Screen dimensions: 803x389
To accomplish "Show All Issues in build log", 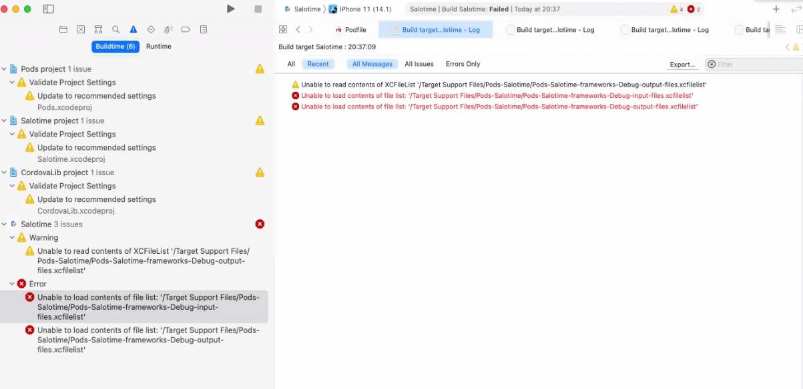I will [x=419, y=64].
